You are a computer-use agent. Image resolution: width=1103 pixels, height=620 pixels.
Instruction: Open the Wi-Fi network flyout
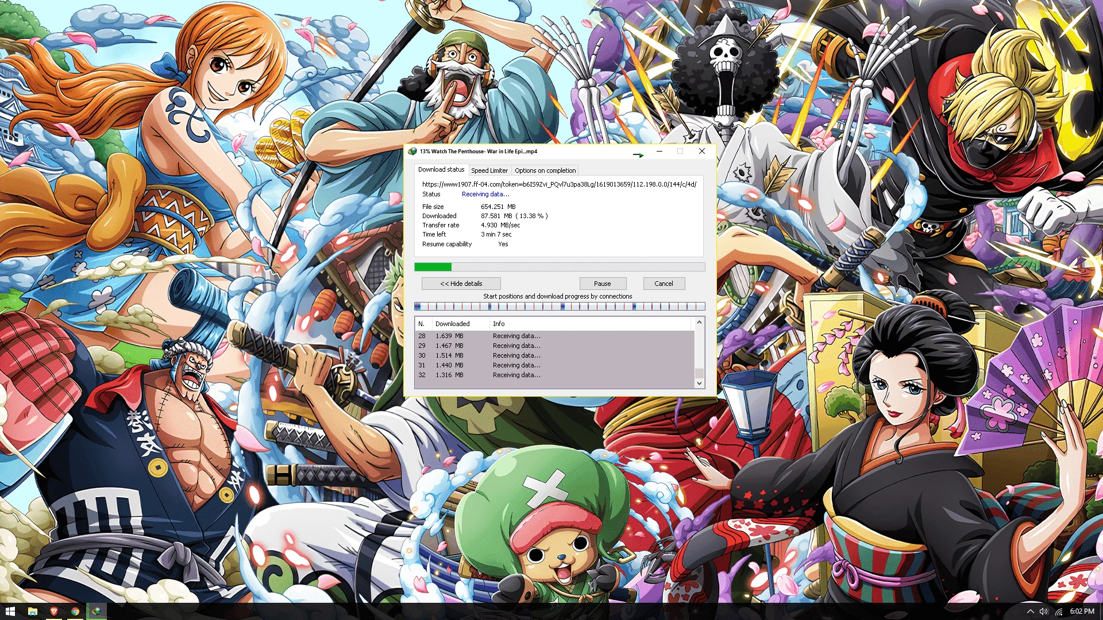coord(1059,612)
